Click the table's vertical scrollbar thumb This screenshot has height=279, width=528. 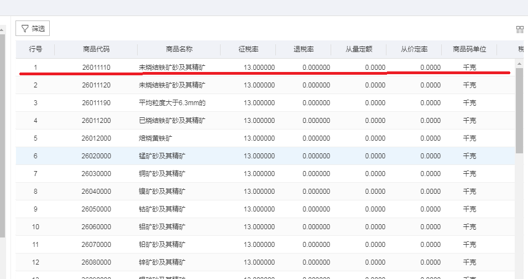519,111
